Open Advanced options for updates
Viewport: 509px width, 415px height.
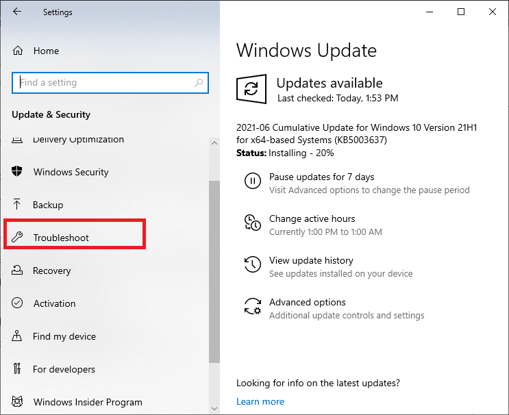tap(307, 302)
